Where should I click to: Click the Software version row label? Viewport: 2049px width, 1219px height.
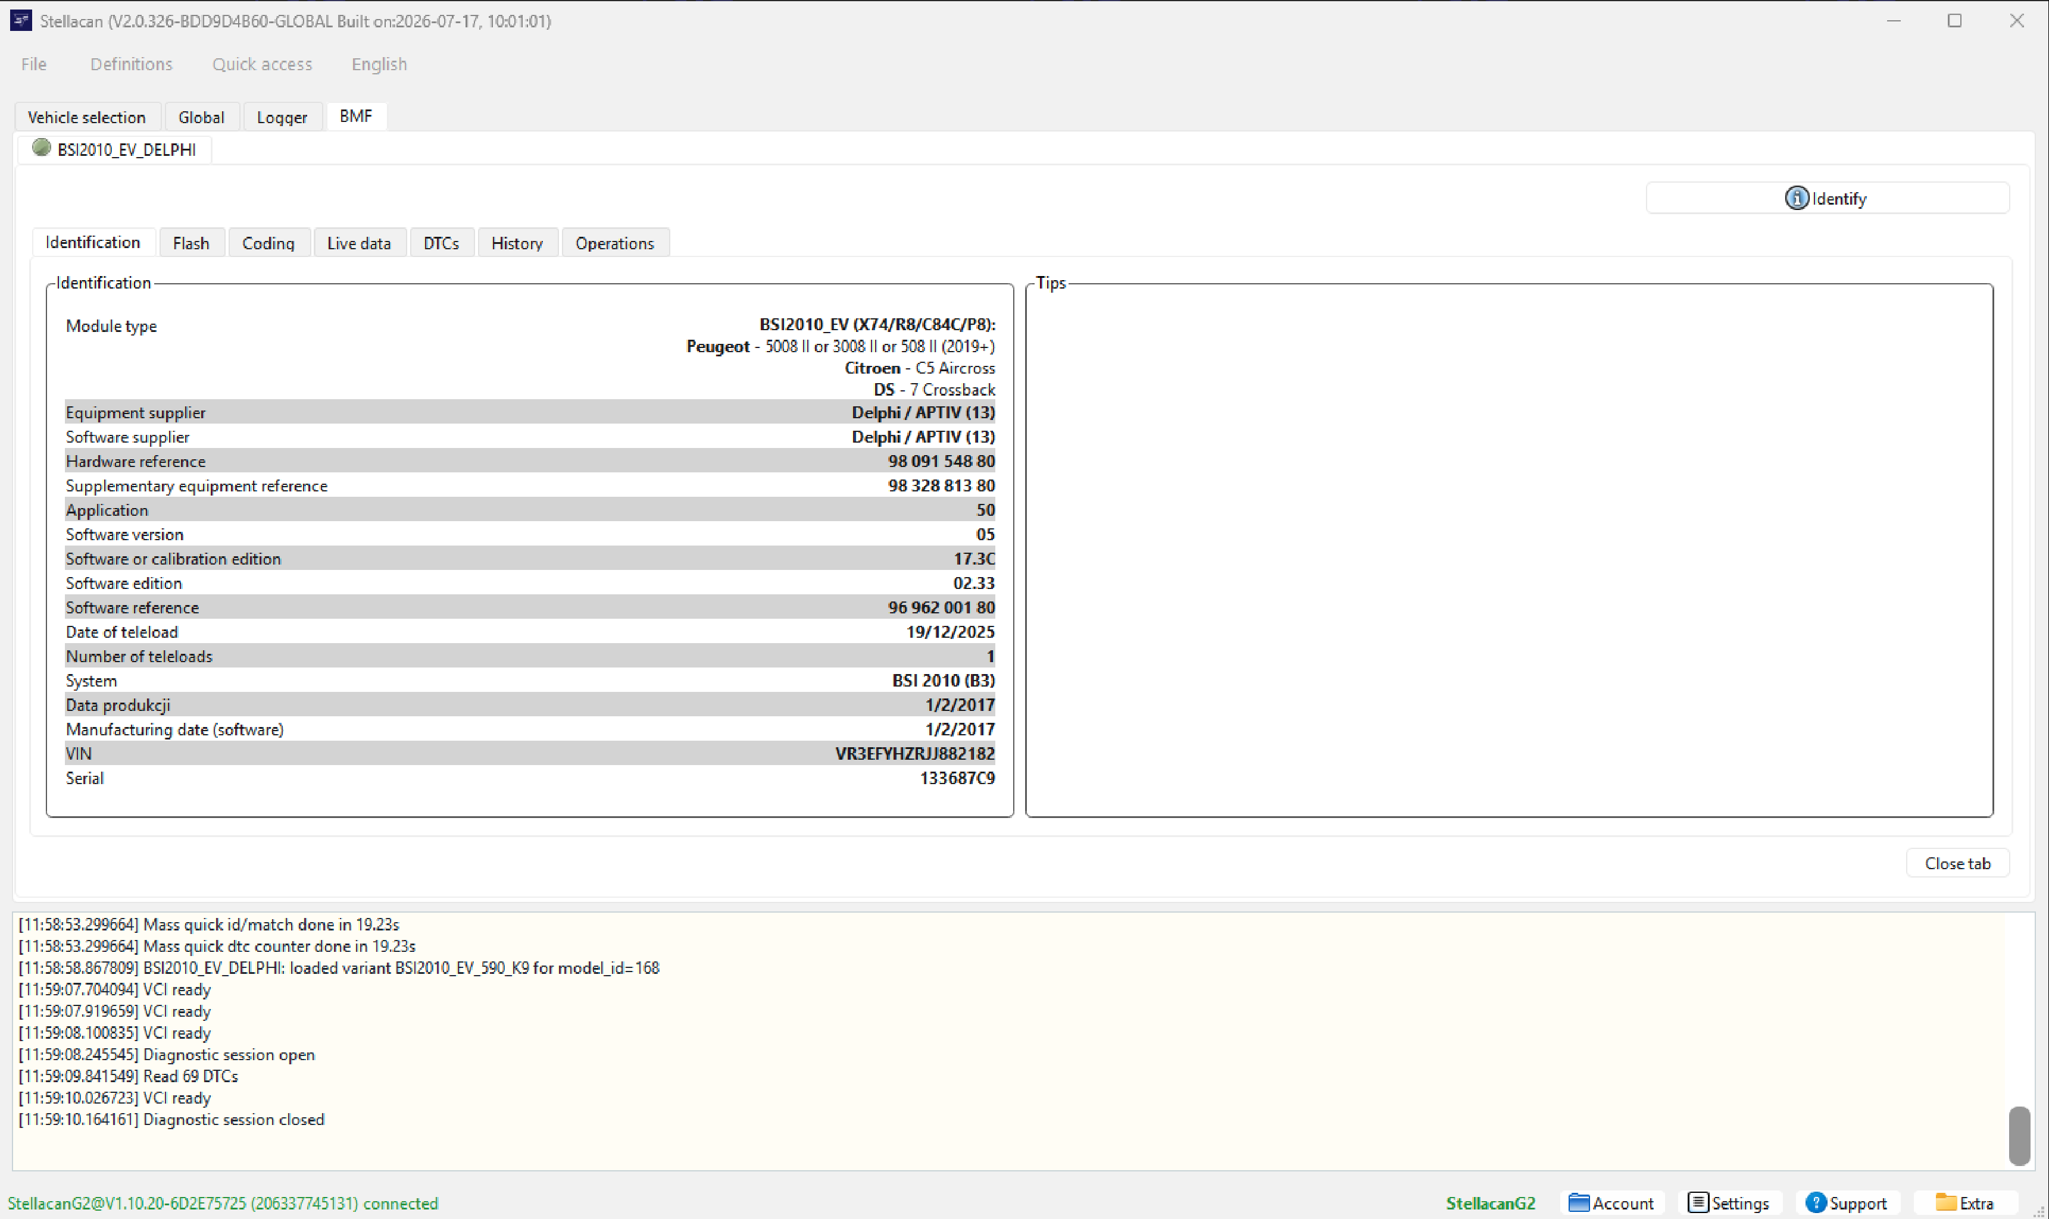point(124,534)
